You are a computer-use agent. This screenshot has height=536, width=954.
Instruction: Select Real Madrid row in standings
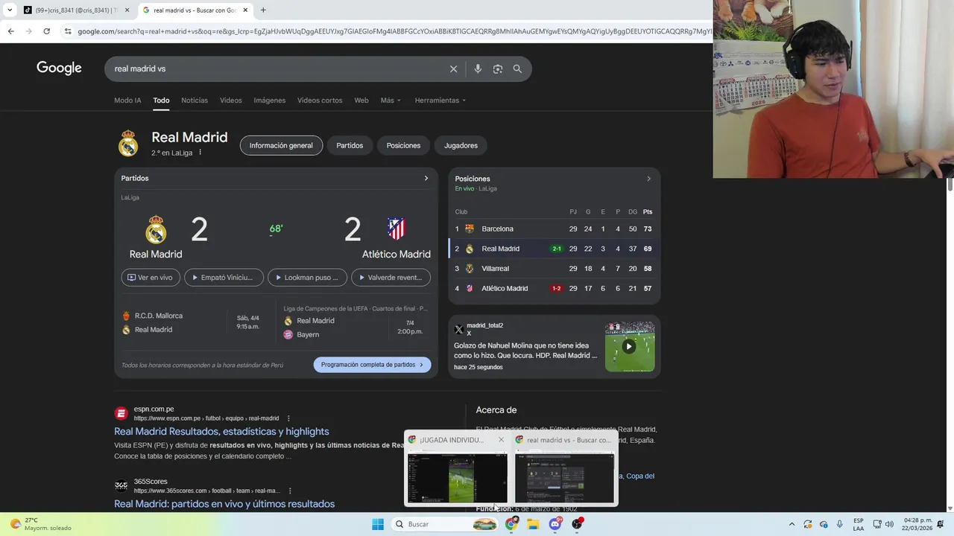pos(554,249)
